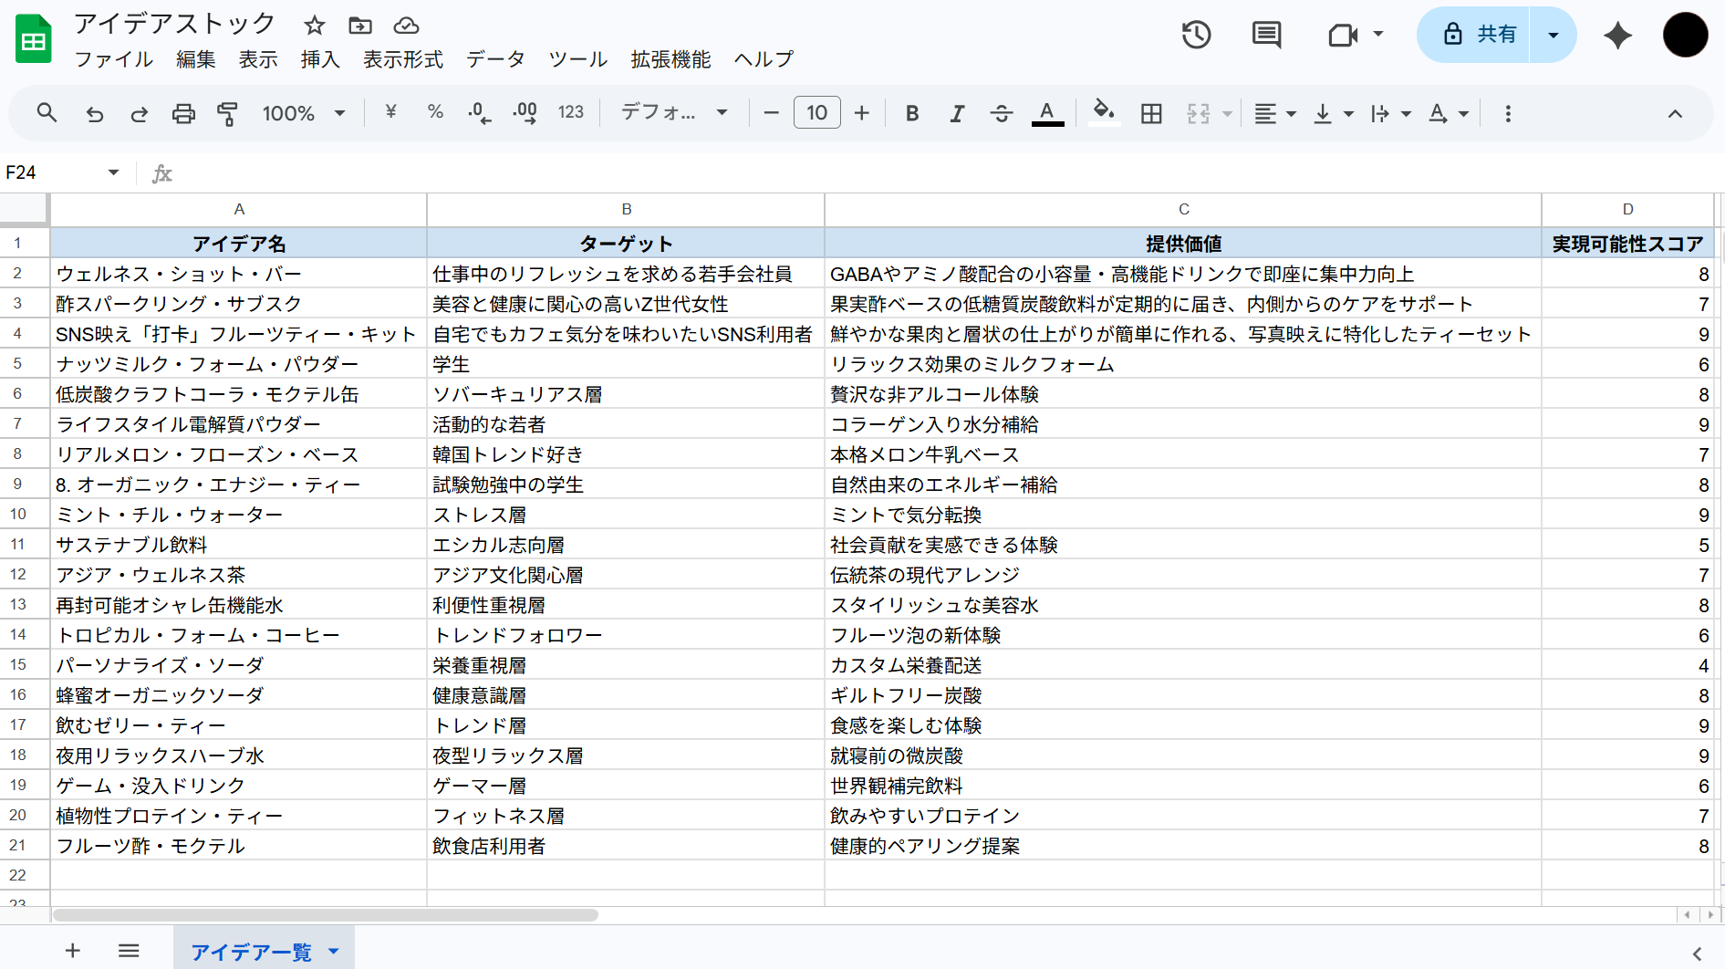Click the print icon in toolbar
The height and width of the screenshot is (969, 1725).
point(183,113)
